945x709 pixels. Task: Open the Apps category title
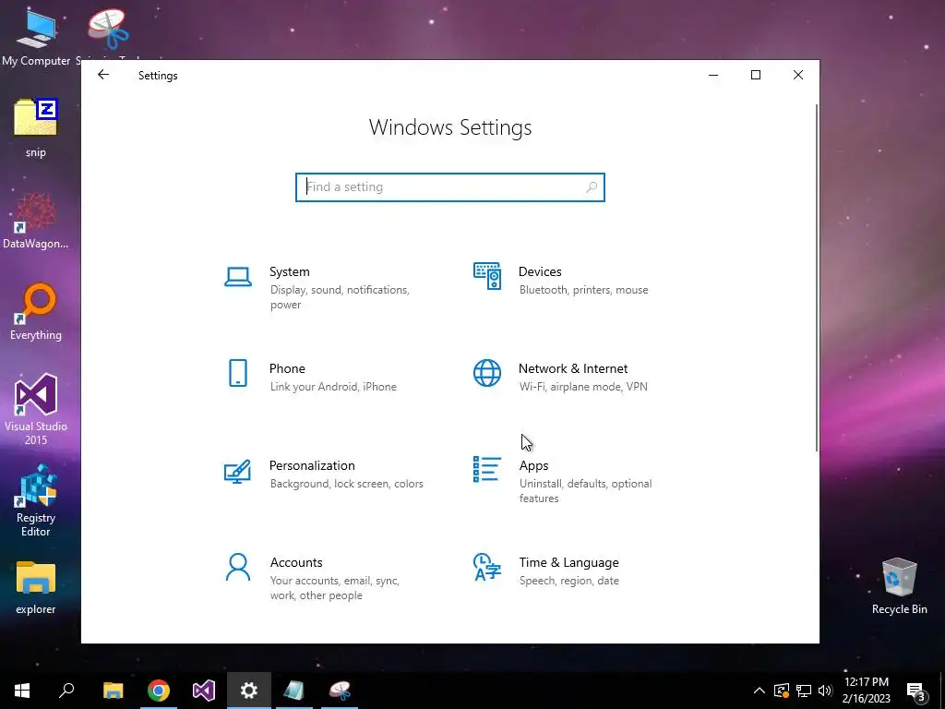click(534, 465)
